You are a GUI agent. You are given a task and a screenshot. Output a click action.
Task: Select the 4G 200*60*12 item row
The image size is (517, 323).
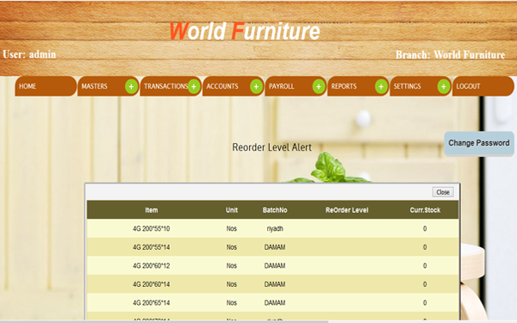[272, 265]
